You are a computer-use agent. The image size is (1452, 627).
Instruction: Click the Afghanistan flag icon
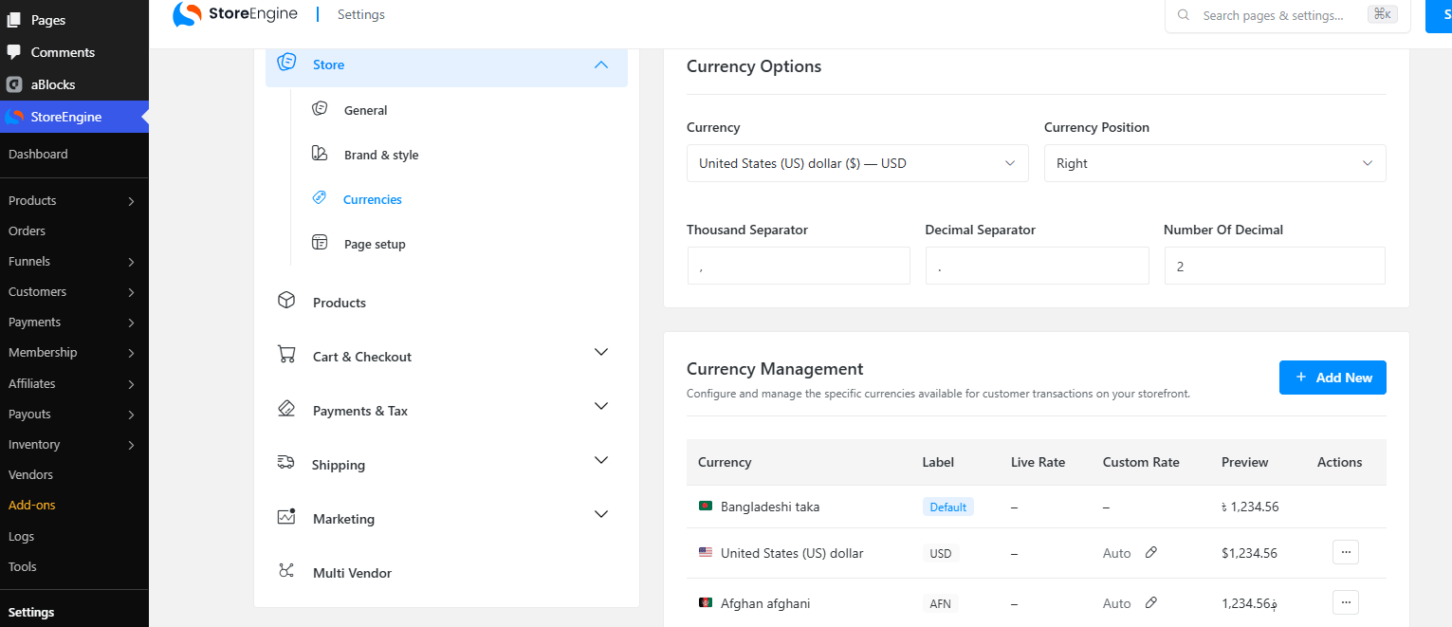705,602
